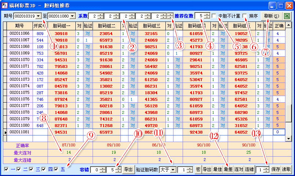Viewport: 295px width, 176px height.
Task: Click the 胆码组二 column header
Action: [x=107, y=26]
